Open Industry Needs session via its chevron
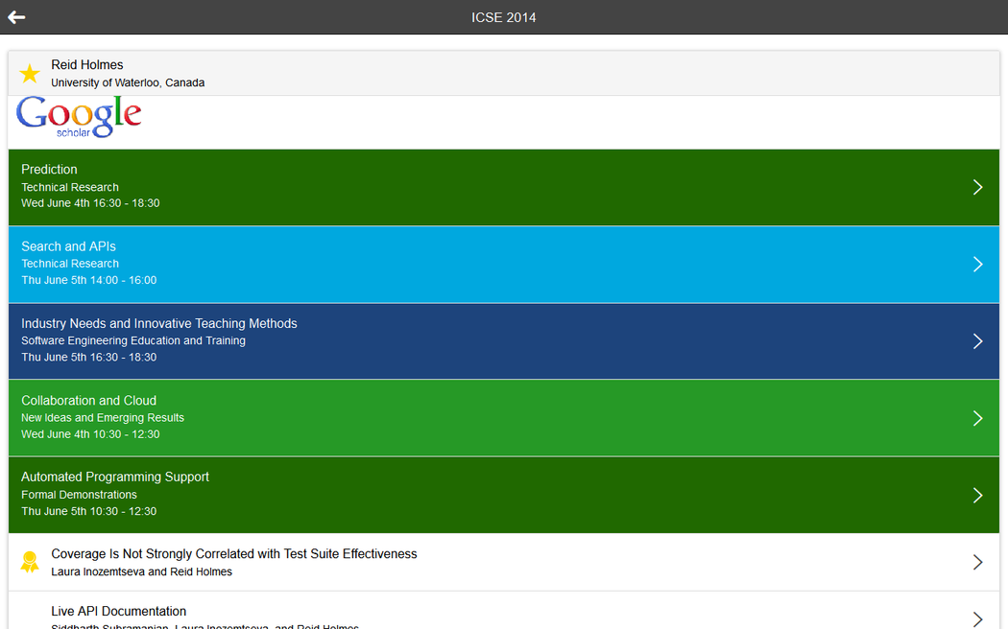Image resolution: width=1008 pixels, height=629 pixels. [x=977, y=341]
